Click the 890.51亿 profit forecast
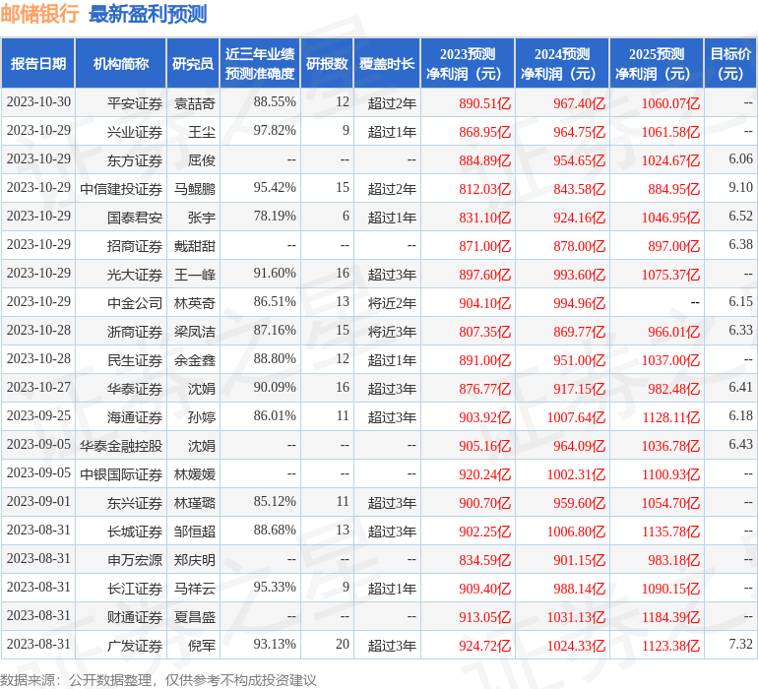Screen dimensions: 758x689 point(485,103)
